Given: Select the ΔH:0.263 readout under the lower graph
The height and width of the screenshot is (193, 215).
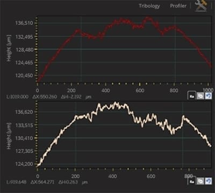Looking at the screenshot, I should point(68,182).
